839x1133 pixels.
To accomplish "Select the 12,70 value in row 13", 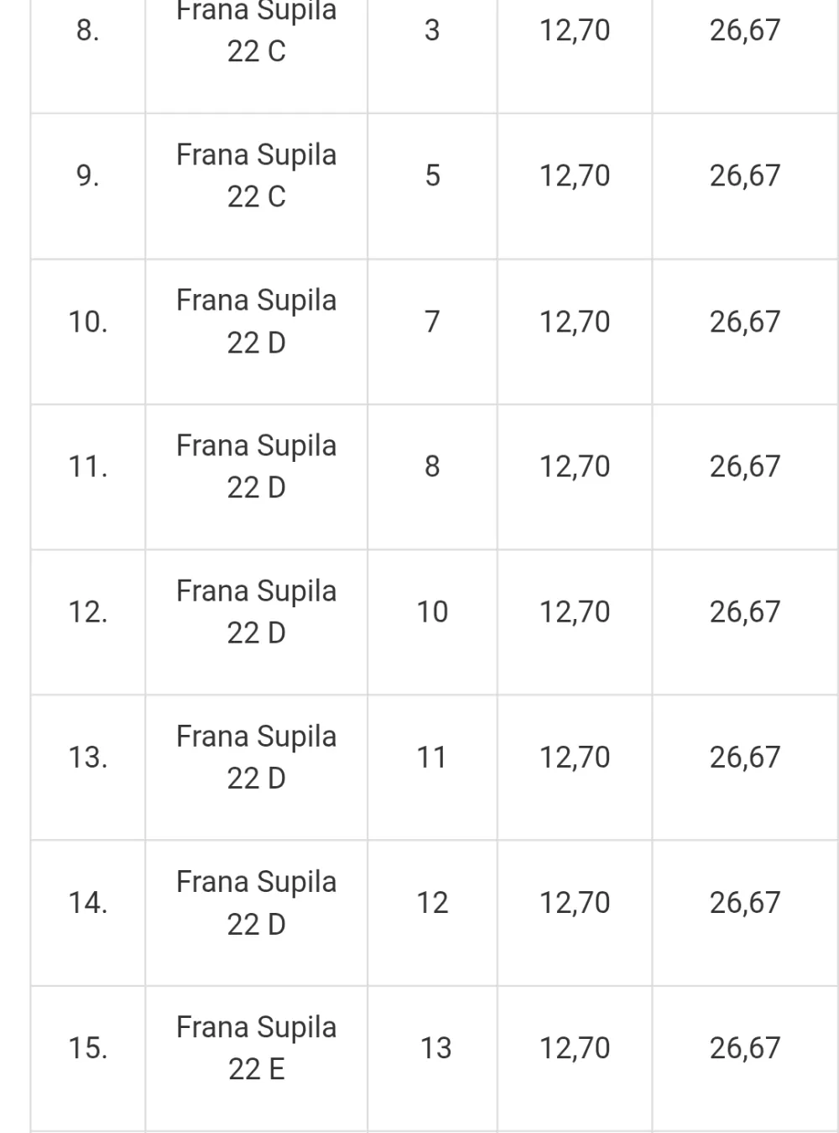I will click(575, 757).
